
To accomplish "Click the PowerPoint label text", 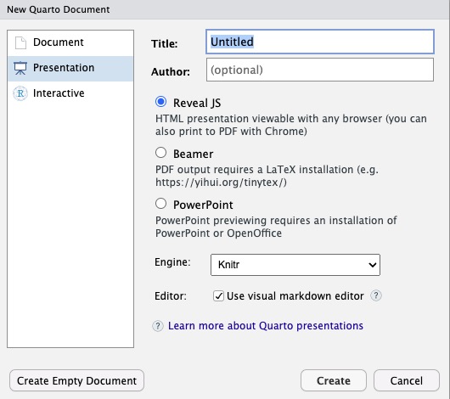I will (x=203, y=205).
